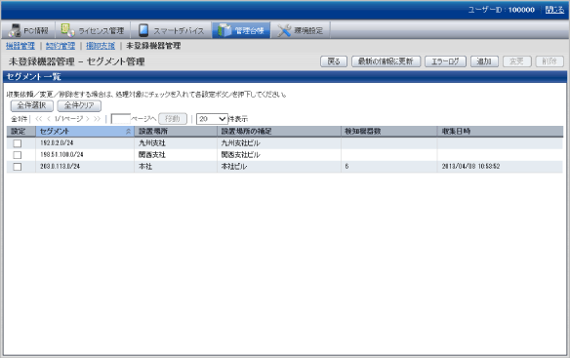The image size is (570, 358).
Task: Click the page number input field
Action: 121,119
